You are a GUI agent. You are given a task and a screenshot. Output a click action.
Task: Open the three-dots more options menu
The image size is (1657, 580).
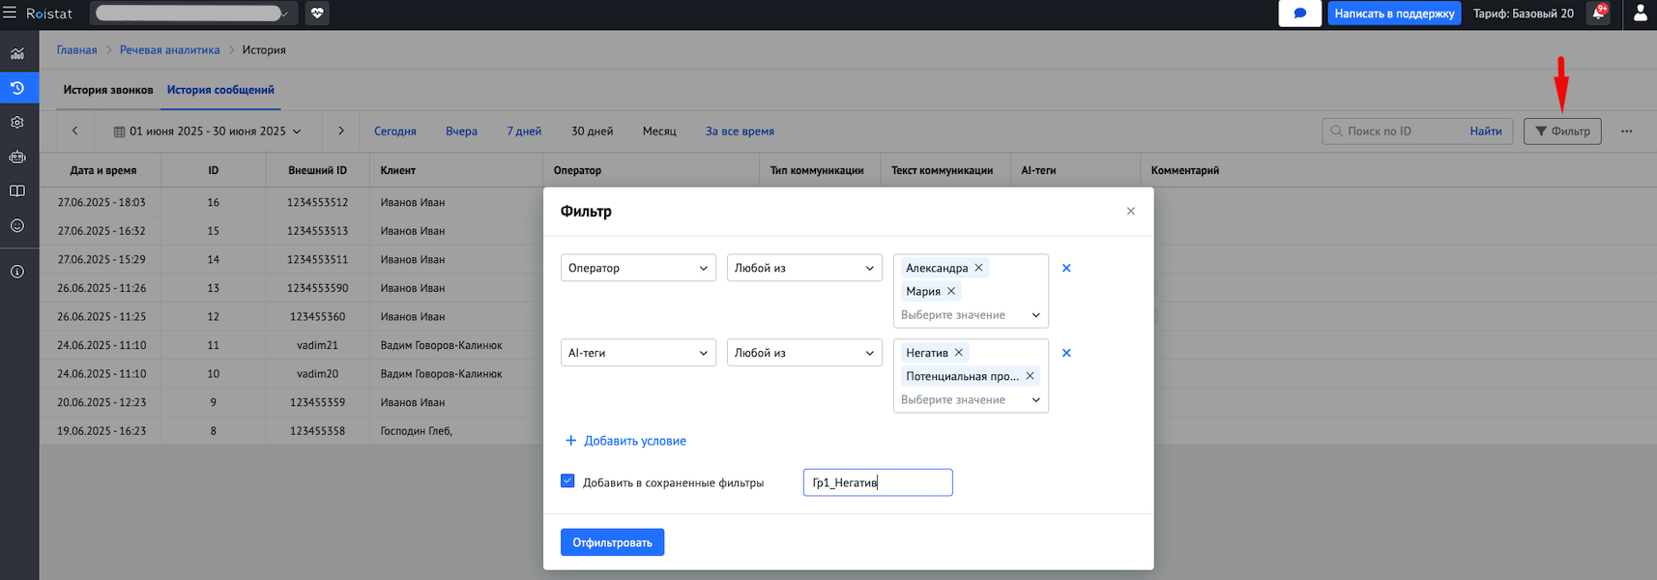[1627, 131]
